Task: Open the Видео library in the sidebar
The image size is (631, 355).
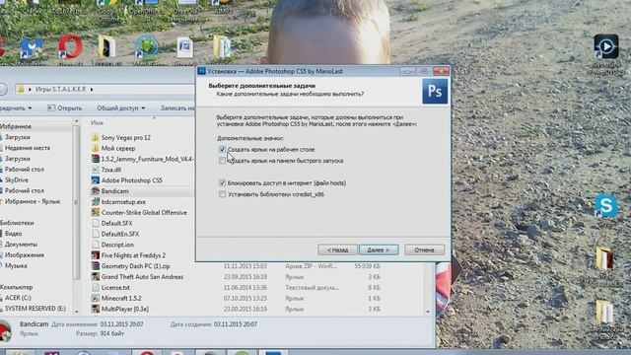Action: (13, 234)
